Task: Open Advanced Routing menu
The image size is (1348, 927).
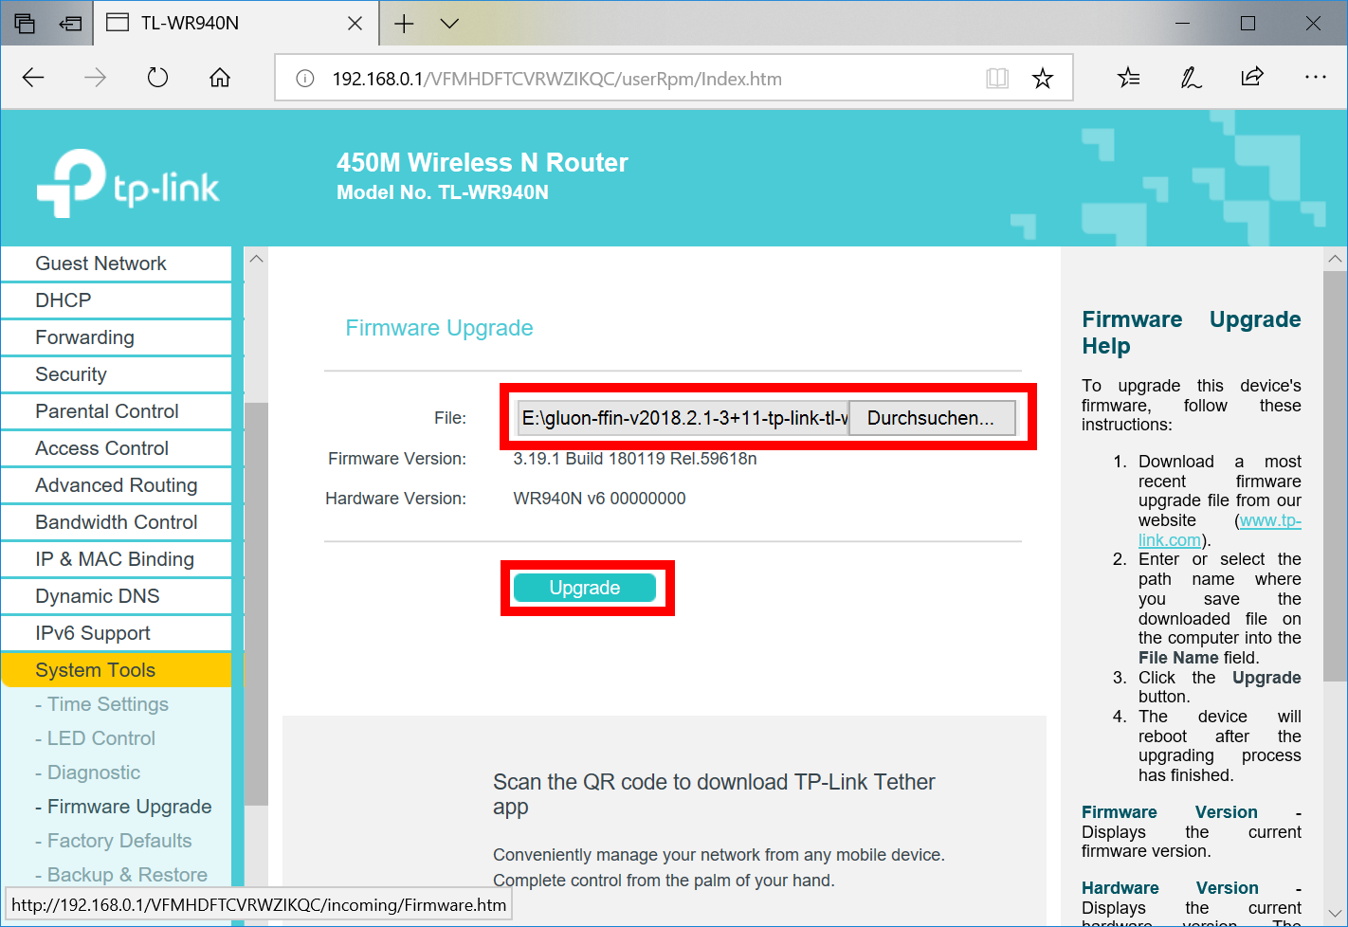Action: tap(117, 485)
